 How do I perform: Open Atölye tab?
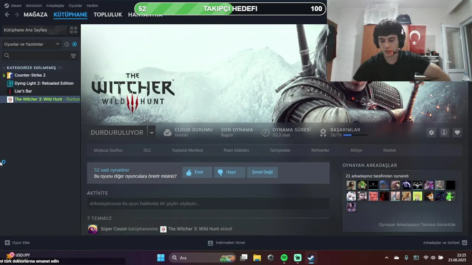356,150
